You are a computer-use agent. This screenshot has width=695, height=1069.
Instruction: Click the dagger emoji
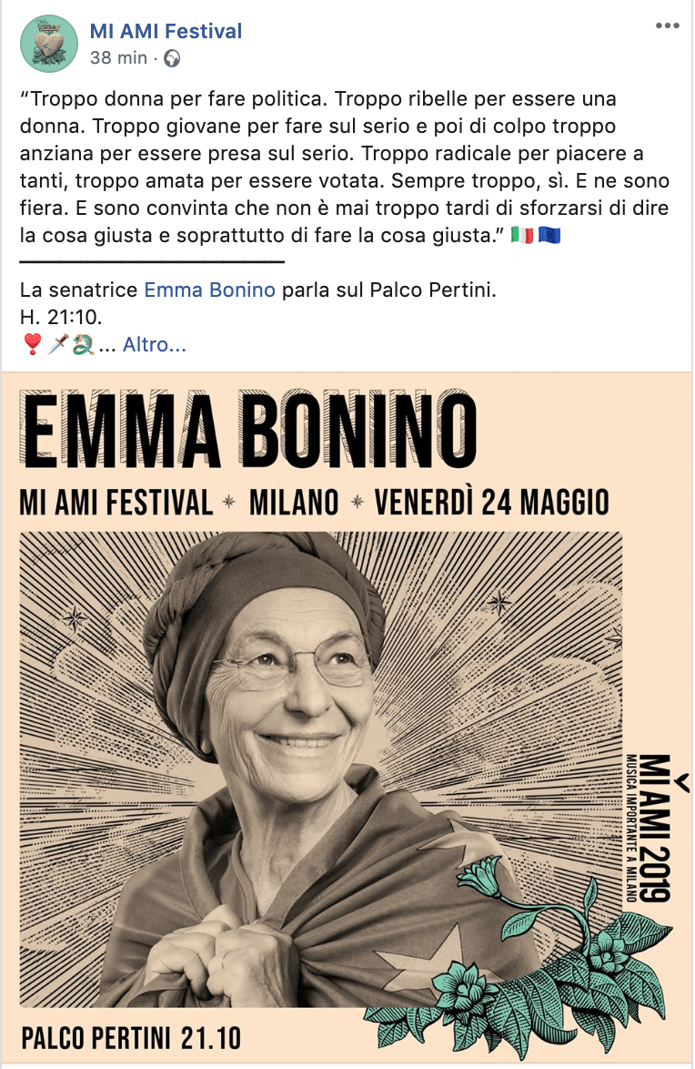click(57, 344)
